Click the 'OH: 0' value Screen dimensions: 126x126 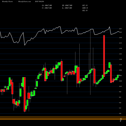(85, 8)
